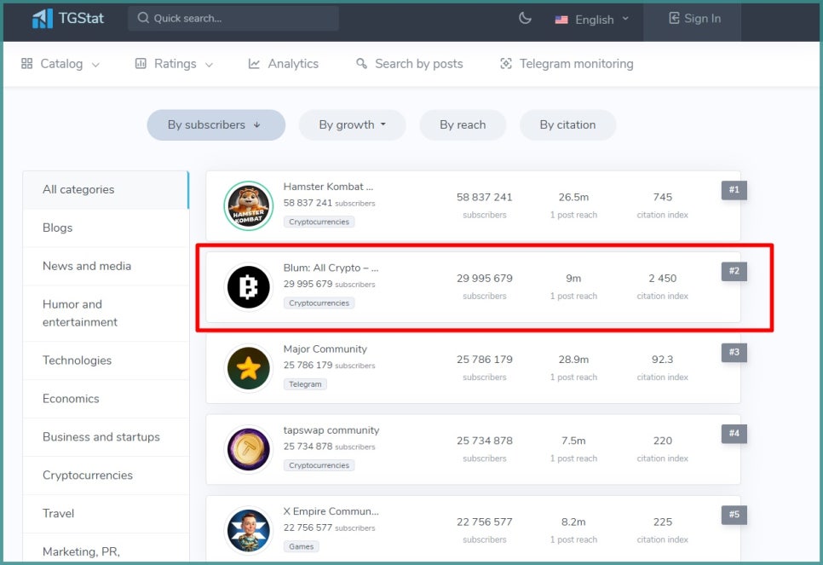Open Telegram monitoring
This screenshot has width=823, height=565.
click(567, 64)
